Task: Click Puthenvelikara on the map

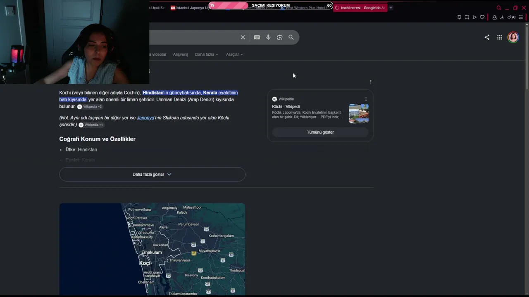Action: tap(140, 210)
